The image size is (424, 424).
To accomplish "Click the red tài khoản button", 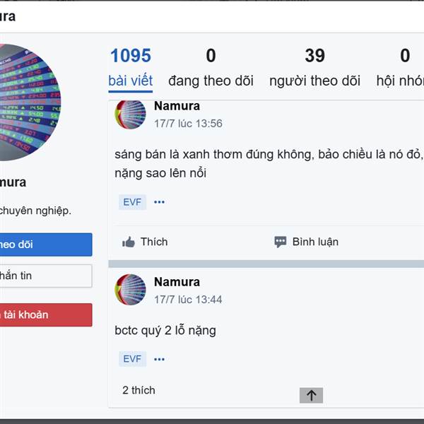I will click(x=44, y=314).
